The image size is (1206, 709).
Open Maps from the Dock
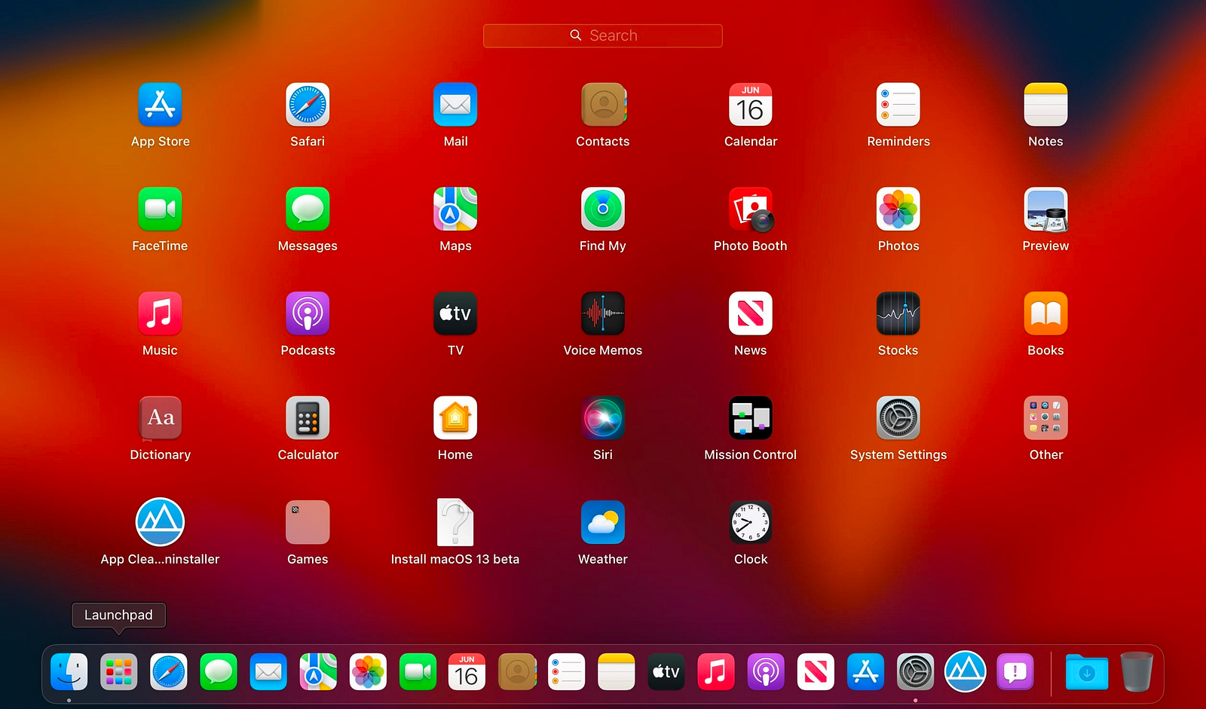318,672
